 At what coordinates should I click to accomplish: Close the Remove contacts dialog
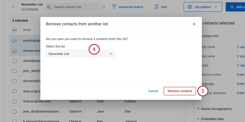click(194, 24)
